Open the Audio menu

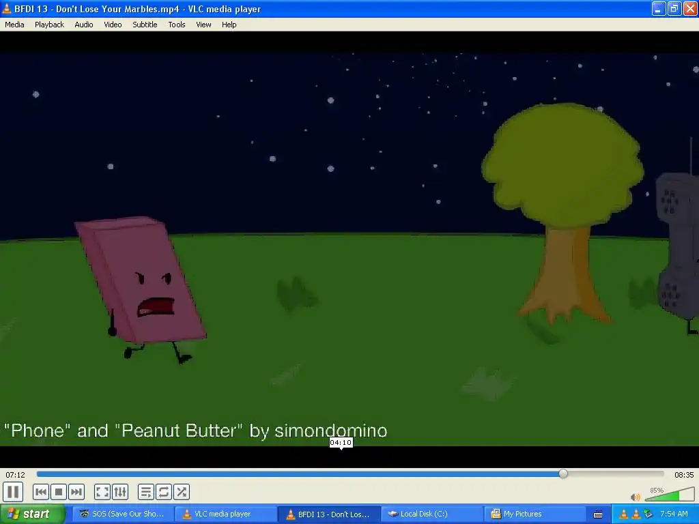[84, 25]
